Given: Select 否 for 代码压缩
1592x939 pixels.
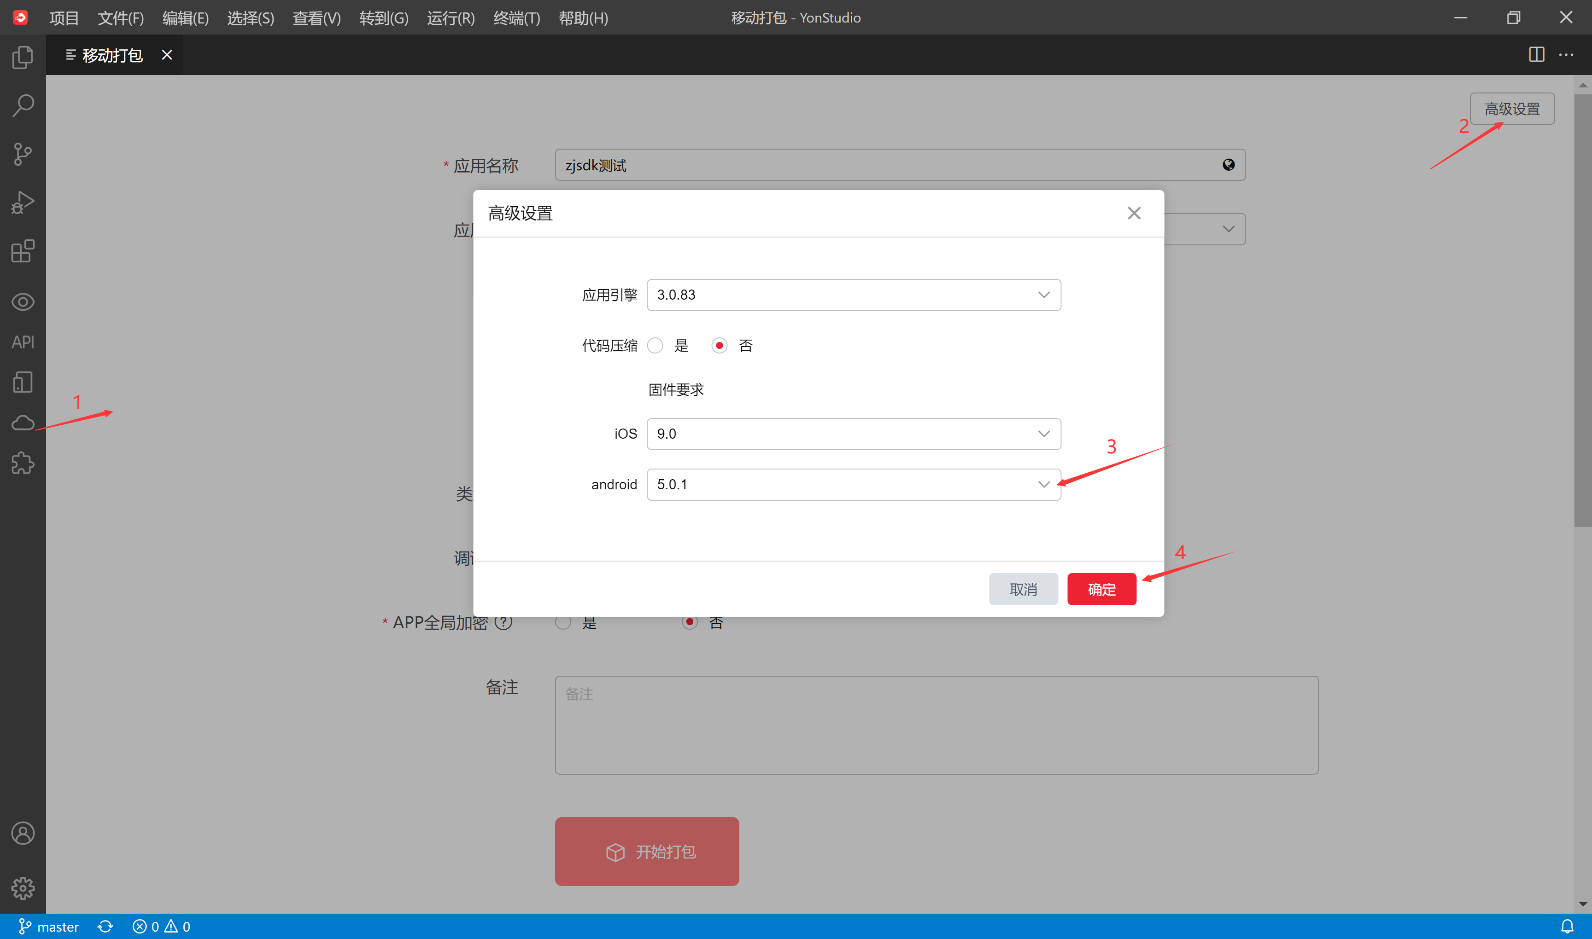Looking at the screenshot, I should pos(720,346).
